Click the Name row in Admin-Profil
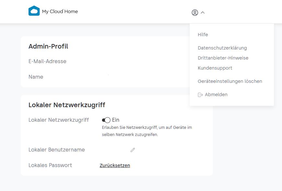The width and height of the screenshot is (282, 191). 36,77
